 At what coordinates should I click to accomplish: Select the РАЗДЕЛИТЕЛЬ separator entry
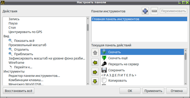tap(119, 75)
